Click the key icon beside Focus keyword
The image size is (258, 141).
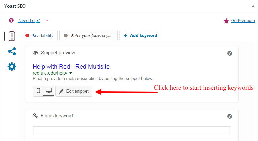35,116
